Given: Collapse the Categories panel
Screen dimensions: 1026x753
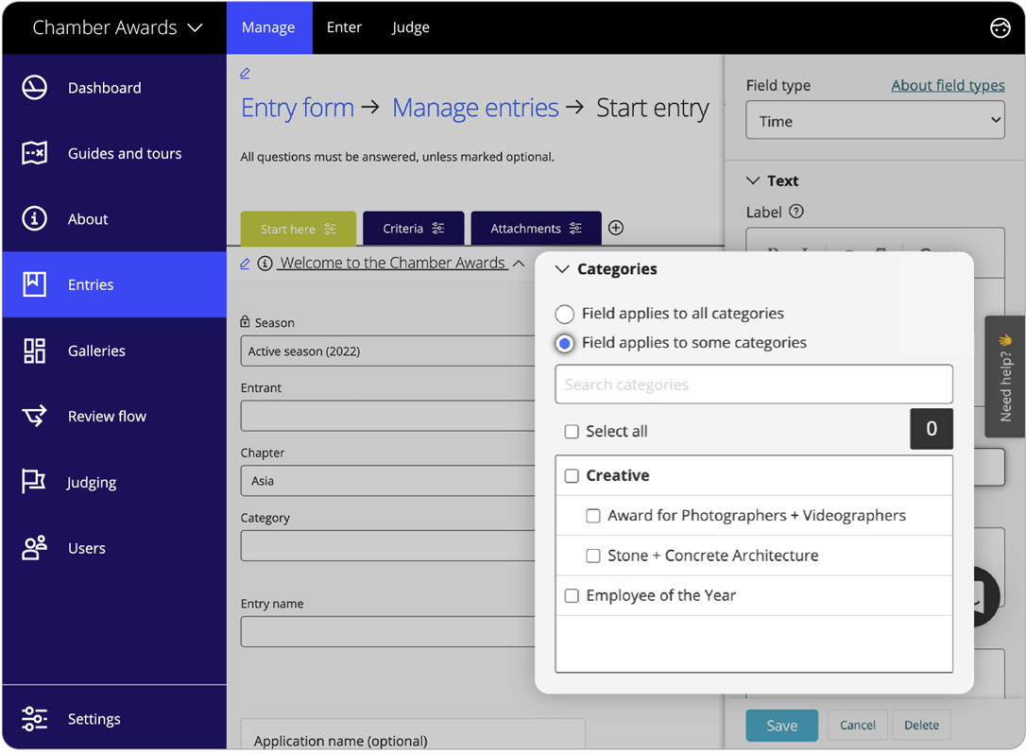Looking at the screenshot, I should click(x=562, y=269).
